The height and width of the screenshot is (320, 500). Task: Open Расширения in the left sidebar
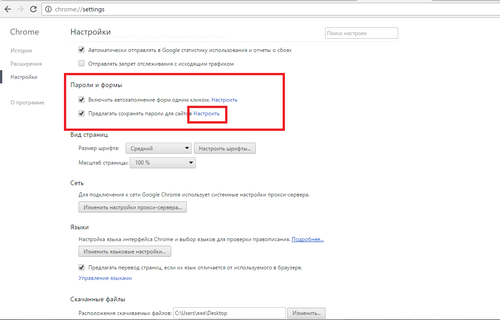pyautogui.click(x=26, y=64)
